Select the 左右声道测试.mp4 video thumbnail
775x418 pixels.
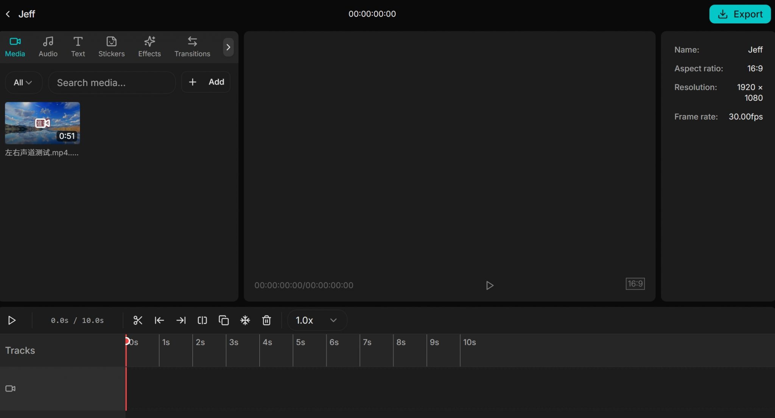coord(42,123)
